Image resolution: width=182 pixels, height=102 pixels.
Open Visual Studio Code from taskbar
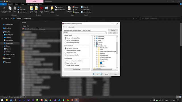(59, 100)
